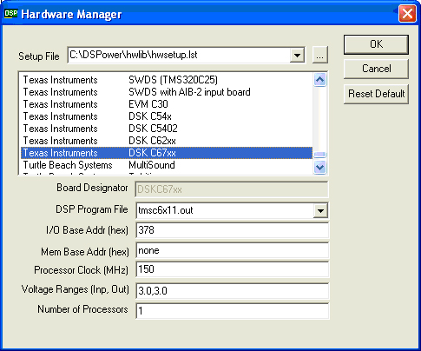Click the disabled Board Designator field
This screenshot has width=421, height=351.
(x=232, y=189)
